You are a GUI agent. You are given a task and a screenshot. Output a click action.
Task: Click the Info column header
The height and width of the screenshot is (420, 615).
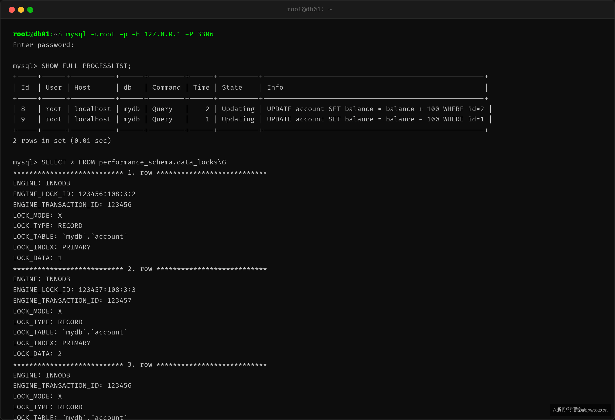(275, 88)
